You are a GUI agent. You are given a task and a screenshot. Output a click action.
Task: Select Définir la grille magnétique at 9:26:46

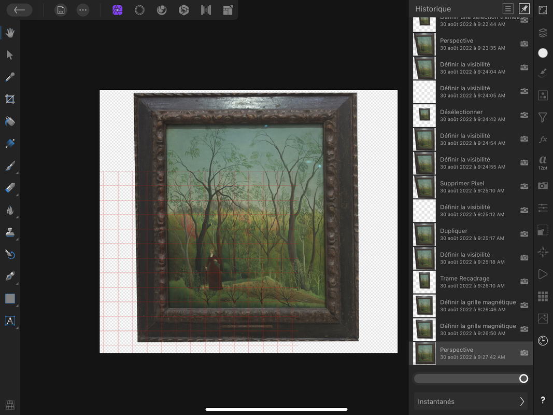point(471,306)
